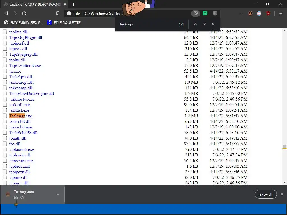
Task: Open the tar.exe link
Action: [x=15, y=71]
